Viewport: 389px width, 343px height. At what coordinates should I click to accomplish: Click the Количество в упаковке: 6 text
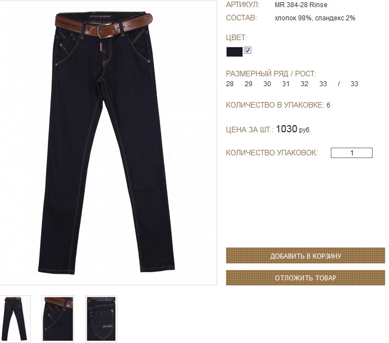278,105
